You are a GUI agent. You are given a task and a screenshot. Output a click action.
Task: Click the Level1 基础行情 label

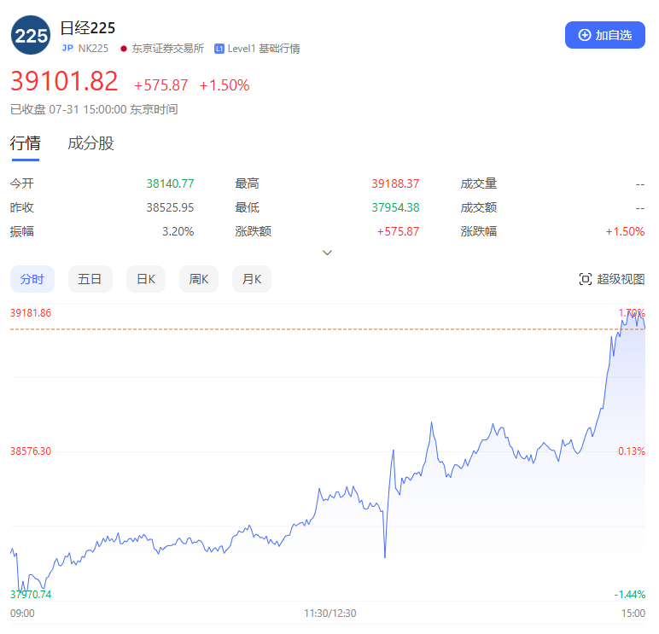coord(263,49)
